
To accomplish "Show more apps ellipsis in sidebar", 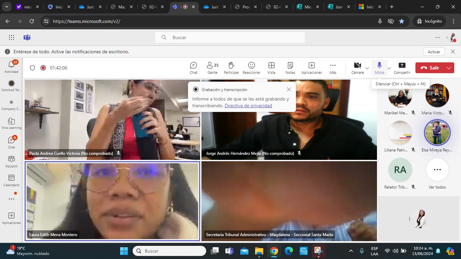I will (x=11, y=199).
